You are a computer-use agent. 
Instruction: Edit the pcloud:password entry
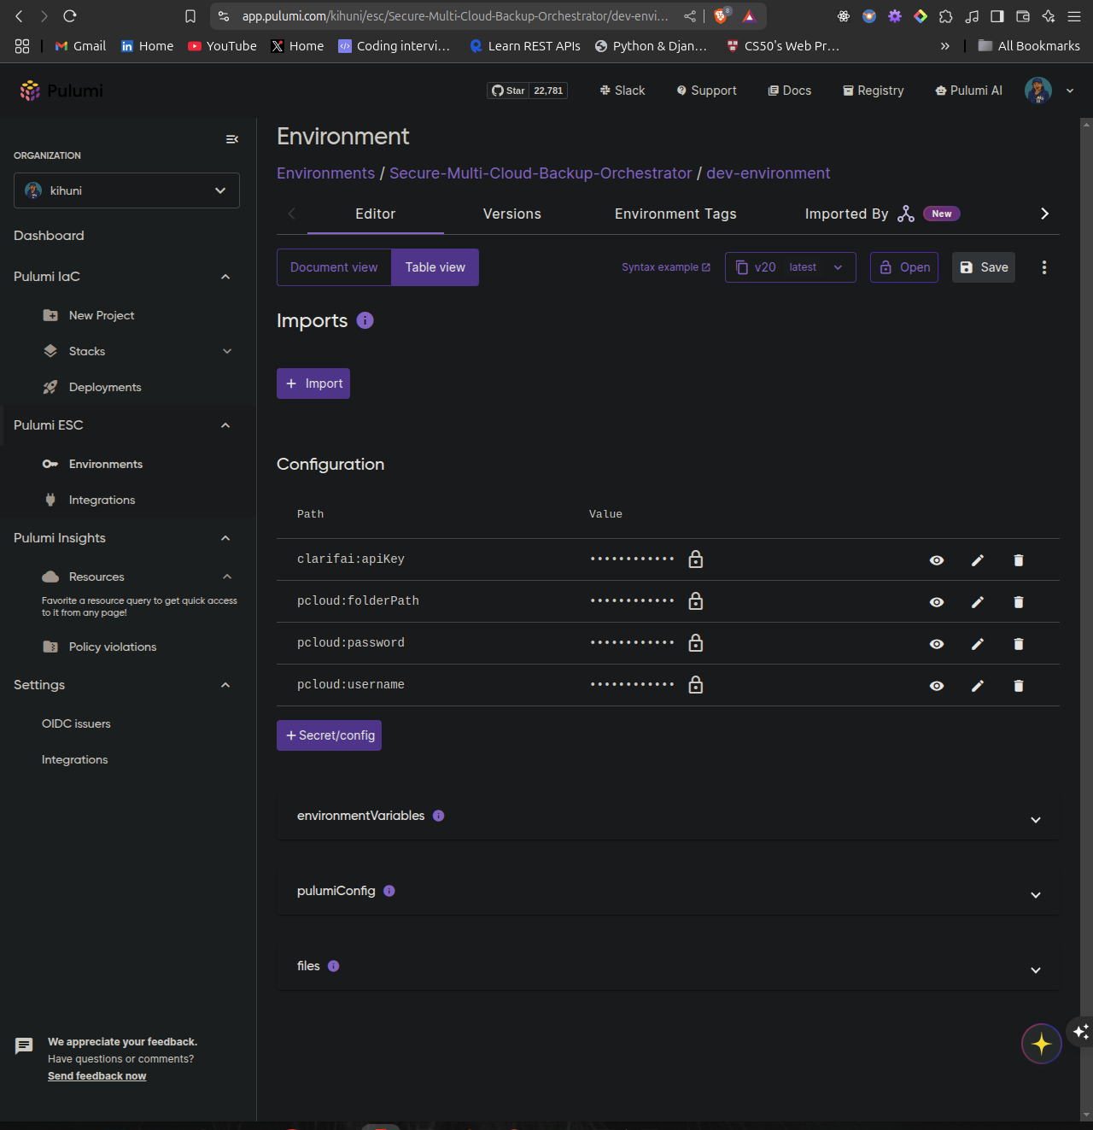[x=978, y=644]
